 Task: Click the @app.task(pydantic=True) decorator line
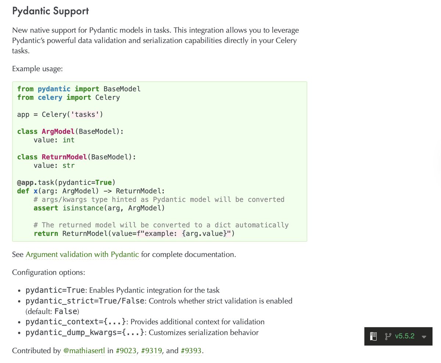pyautogui.click(x=67, y=182)
